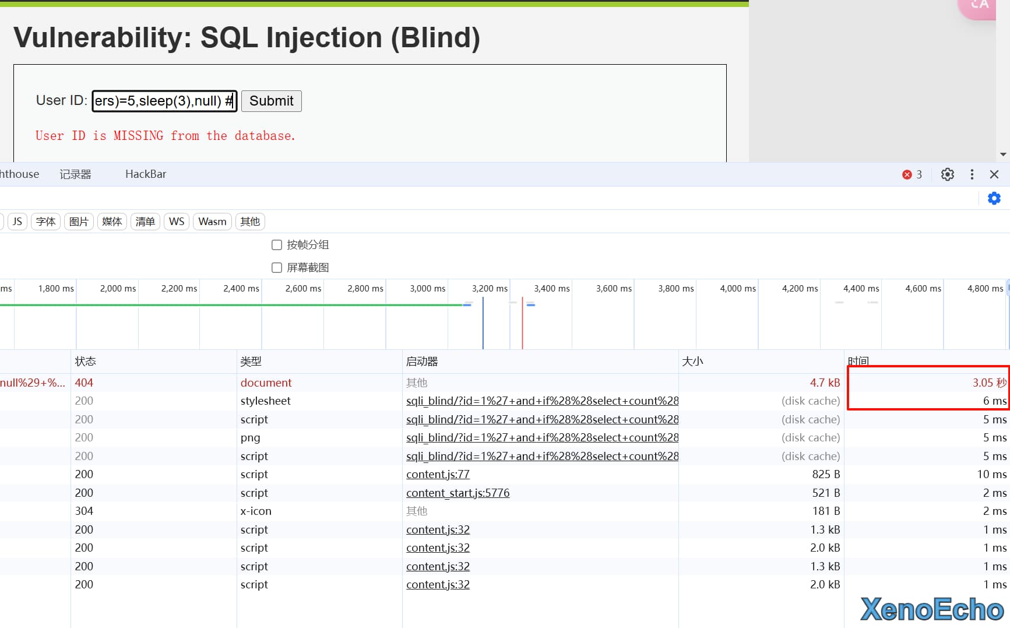Viewport: 1010px width, 628px height.
Task: Open the content_start.js:5776 initiator link
Action: (x=458, y=493)
